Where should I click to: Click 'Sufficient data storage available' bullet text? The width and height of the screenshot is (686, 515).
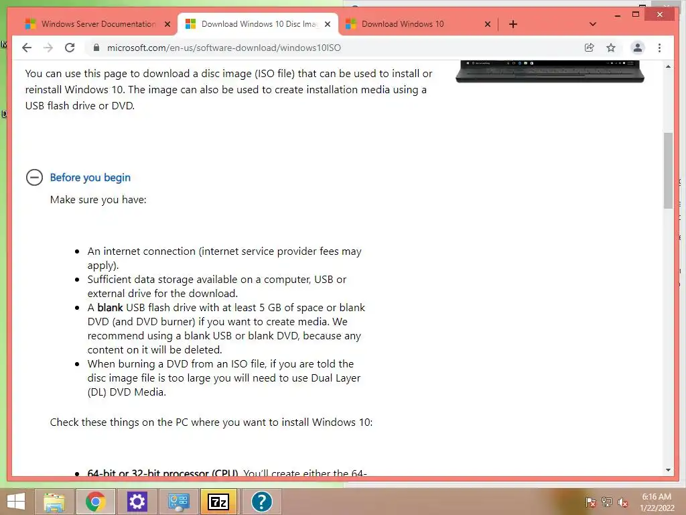tap(217, 286)
